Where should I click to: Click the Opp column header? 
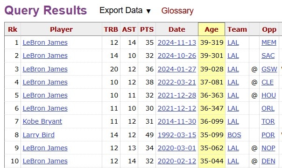269,29
